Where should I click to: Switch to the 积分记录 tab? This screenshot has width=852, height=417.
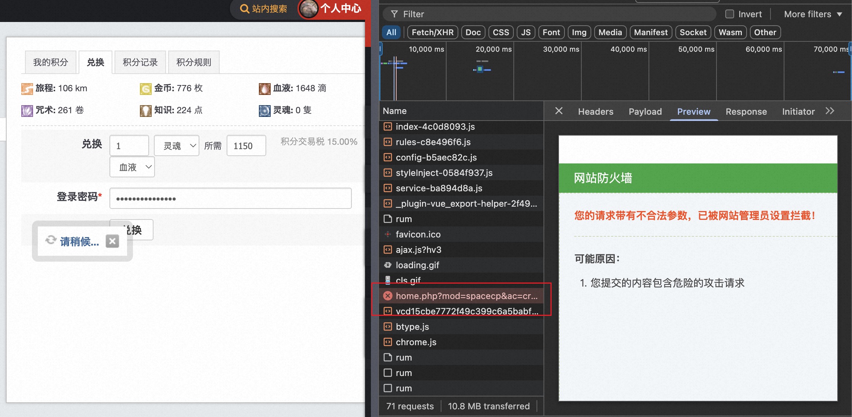140,62
